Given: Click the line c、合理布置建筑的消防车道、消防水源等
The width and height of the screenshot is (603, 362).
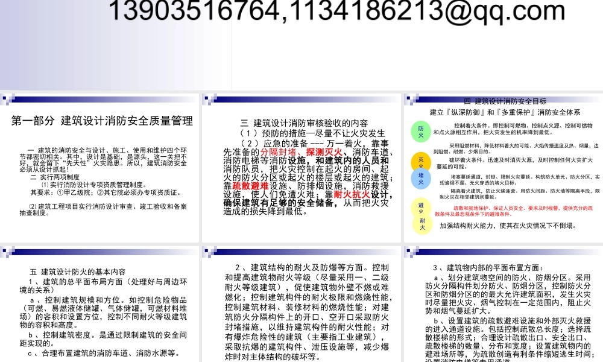Looking at the screenshot, I should coord(104,353).
